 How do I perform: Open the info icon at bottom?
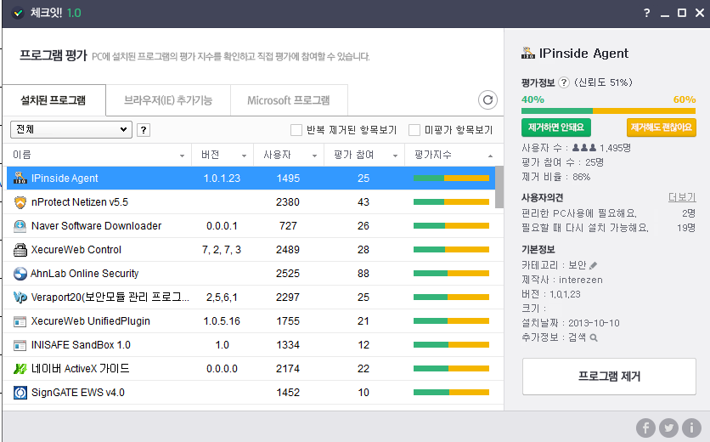click(691, 428)
